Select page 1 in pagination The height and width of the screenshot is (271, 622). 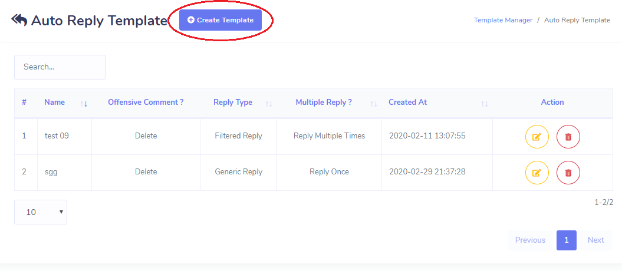click(x=567, y=240)
